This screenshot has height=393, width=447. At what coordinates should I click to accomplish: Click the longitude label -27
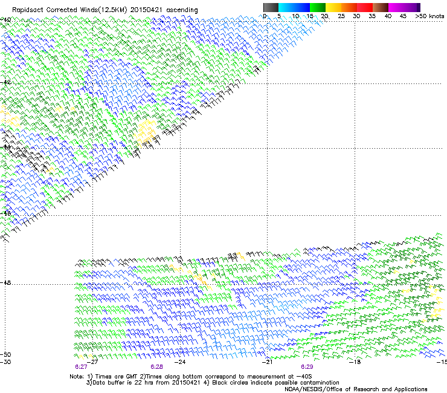[92, 362]
